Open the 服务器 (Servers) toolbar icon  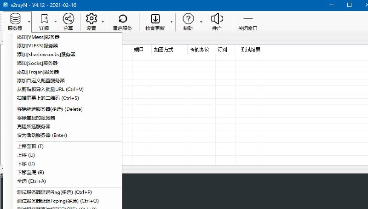pos(15,19)
